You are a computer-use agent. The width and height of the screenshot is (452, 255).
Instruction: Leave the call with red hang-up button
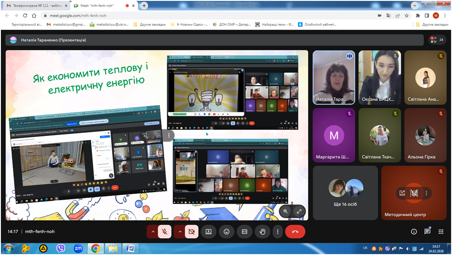coord(295,232)
